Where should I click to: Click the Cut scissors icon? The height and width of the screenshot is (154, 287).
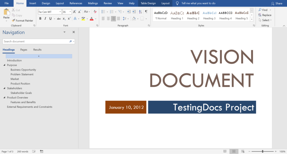coord(13,10)
